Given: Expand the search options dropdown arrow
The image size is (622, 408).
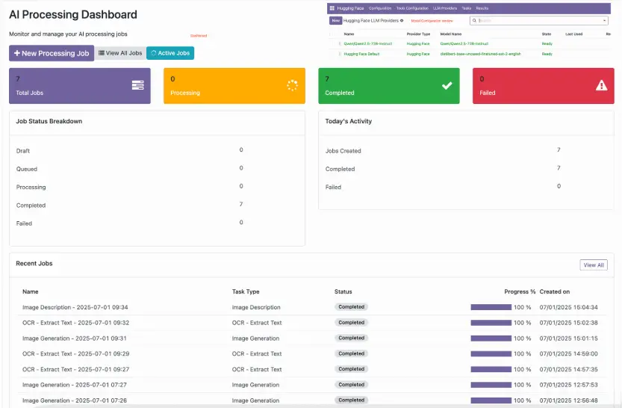Looking at the screenshot, I should [604, 21].
